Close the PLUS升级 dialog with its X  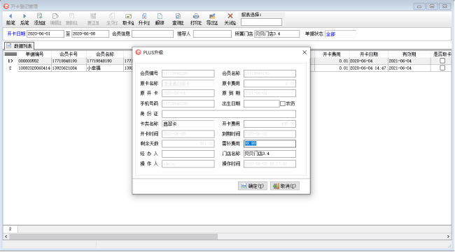[304, 52]
